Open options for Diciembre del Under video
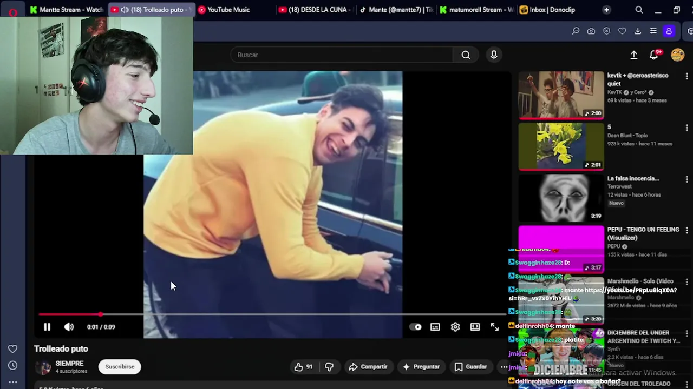 pyautogui.click(x=687, y=333)
